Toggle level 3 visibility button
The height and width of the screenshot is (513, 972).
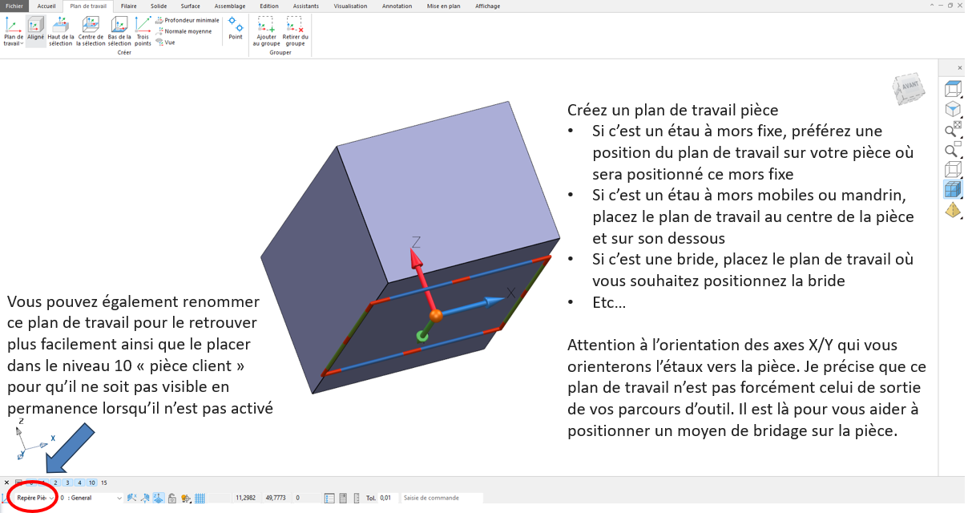point(67,483)
